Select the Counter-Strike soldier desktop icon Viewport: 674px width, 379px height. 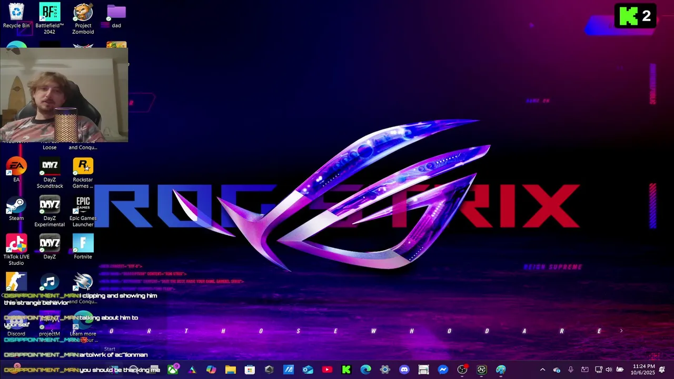(x=16, y=282)
